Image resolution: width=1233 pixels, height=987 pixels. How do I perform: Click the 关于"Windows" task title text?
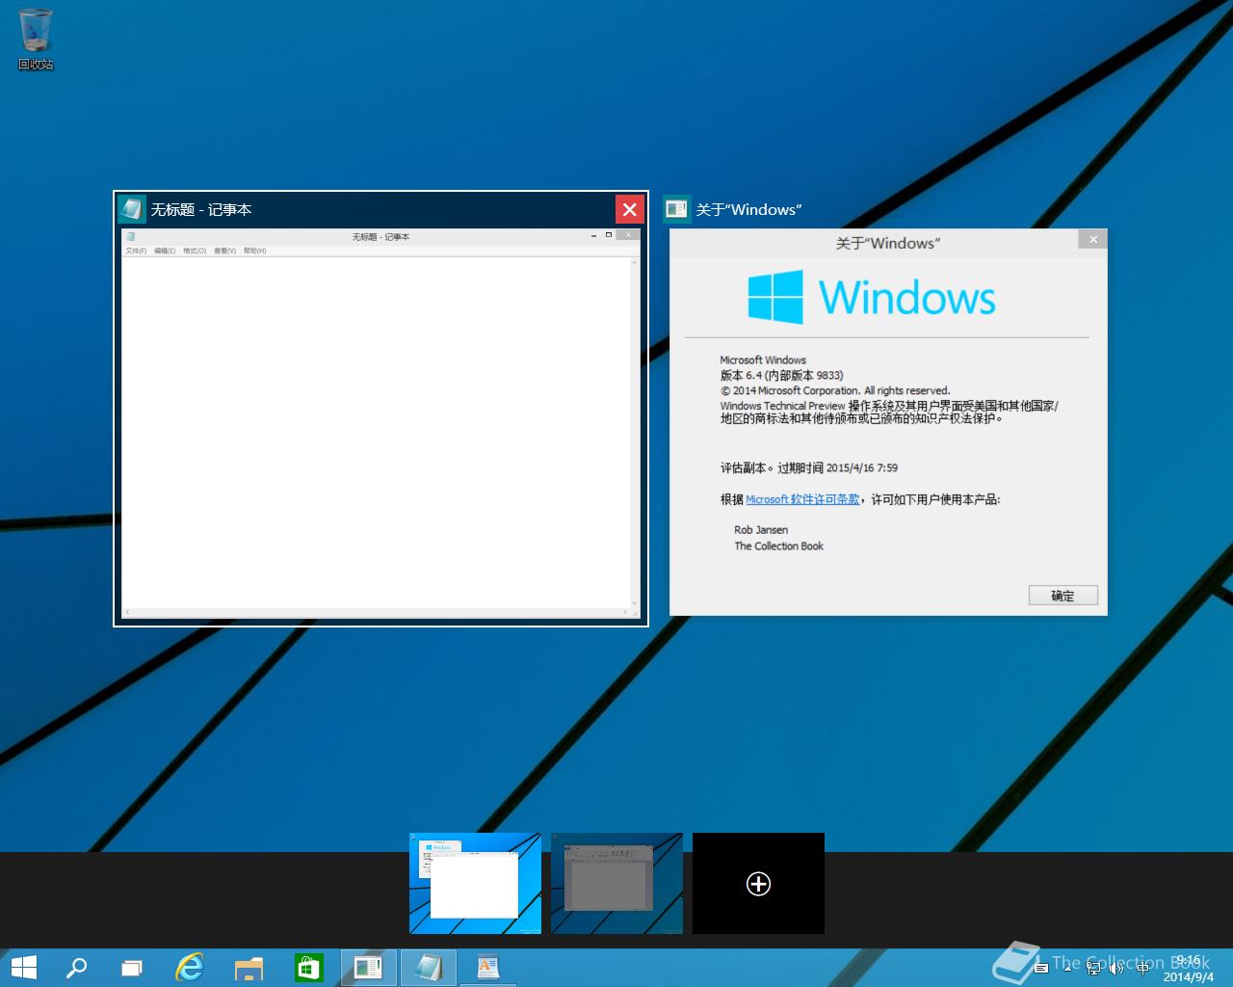(x=748, y=209)
